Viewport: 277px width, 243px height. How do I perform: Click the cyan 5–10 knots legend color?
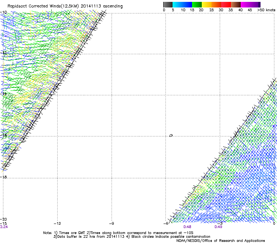(177, 4)
